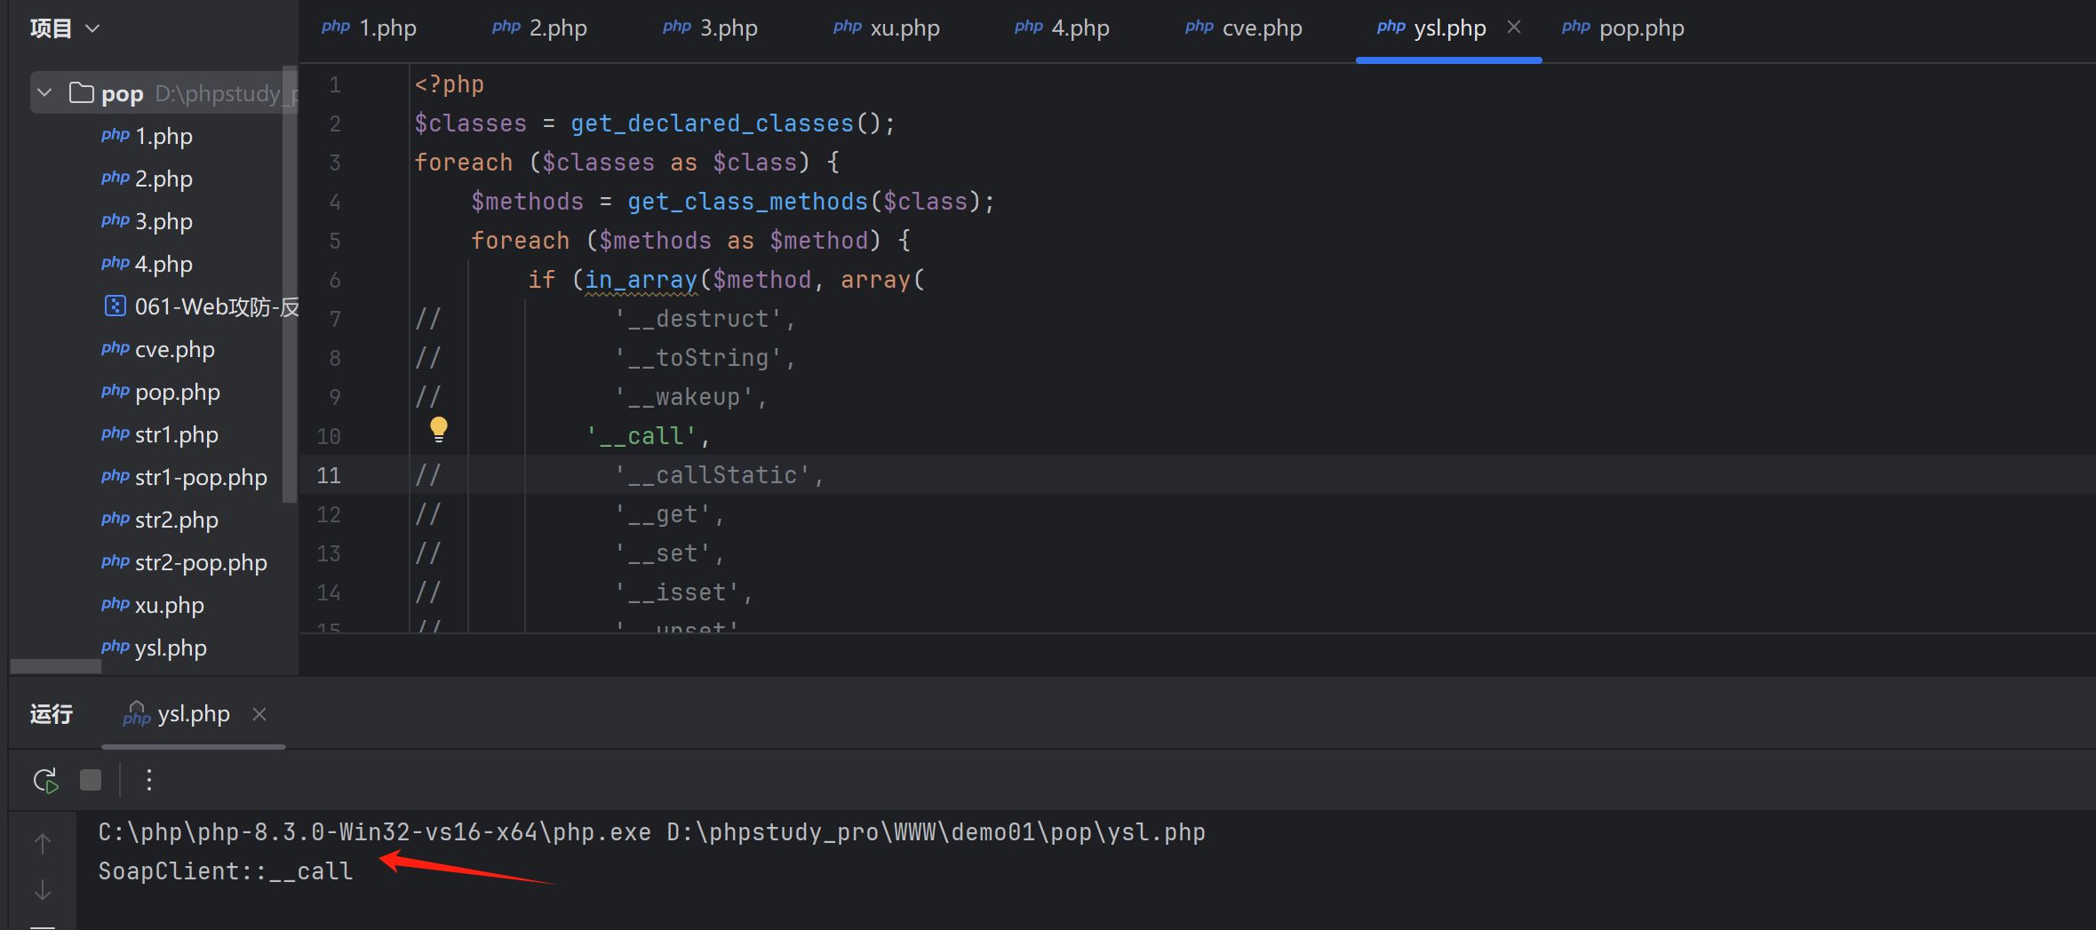Click the yellow lightbulb quick-fix icon
This screenshot has height=930, width=2096.
(439, 430)
